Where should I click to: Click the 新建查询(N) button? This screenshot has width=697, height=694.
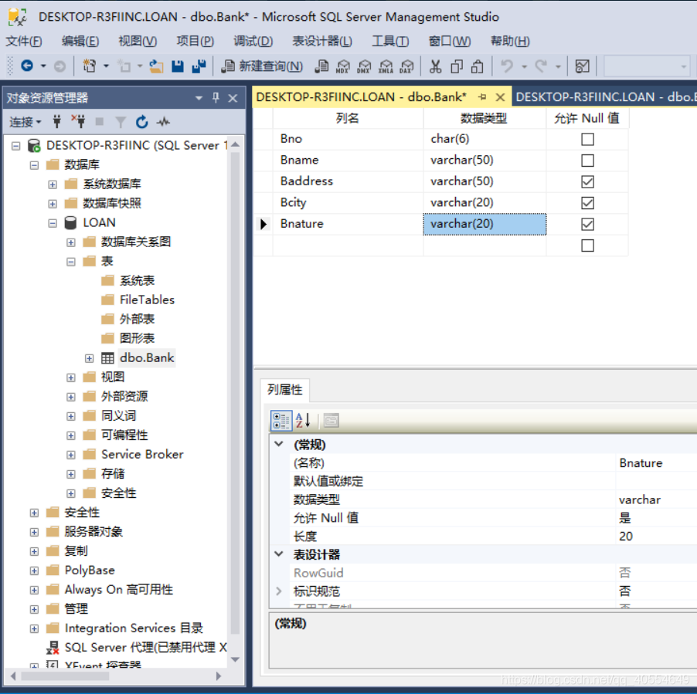(x=262, y=66)
